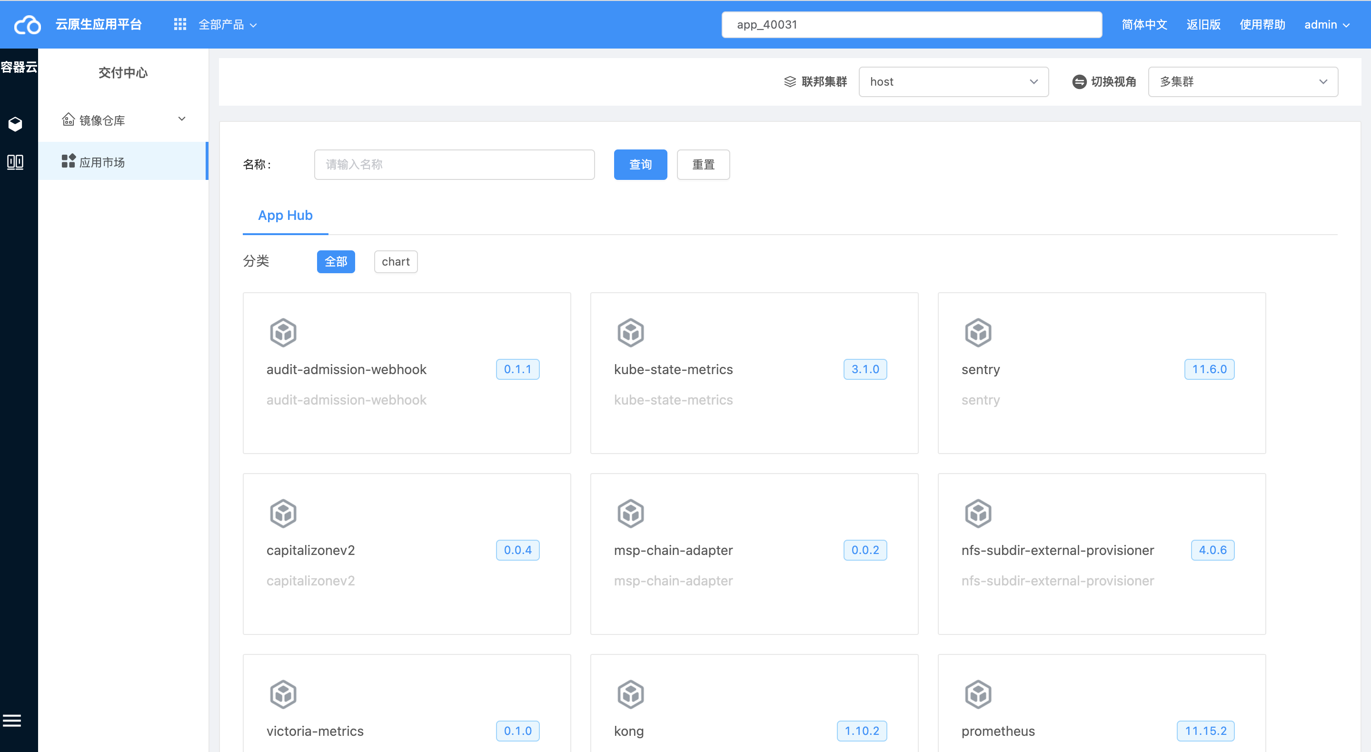Click version tag 0.0.2
Viewport: 1371px width, 752px height.
coord(865,550)
